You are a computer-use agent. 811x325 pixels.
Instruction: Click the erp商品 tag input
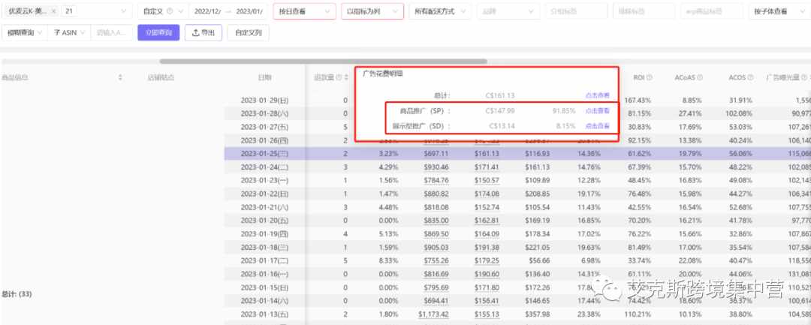coord(711,11)
